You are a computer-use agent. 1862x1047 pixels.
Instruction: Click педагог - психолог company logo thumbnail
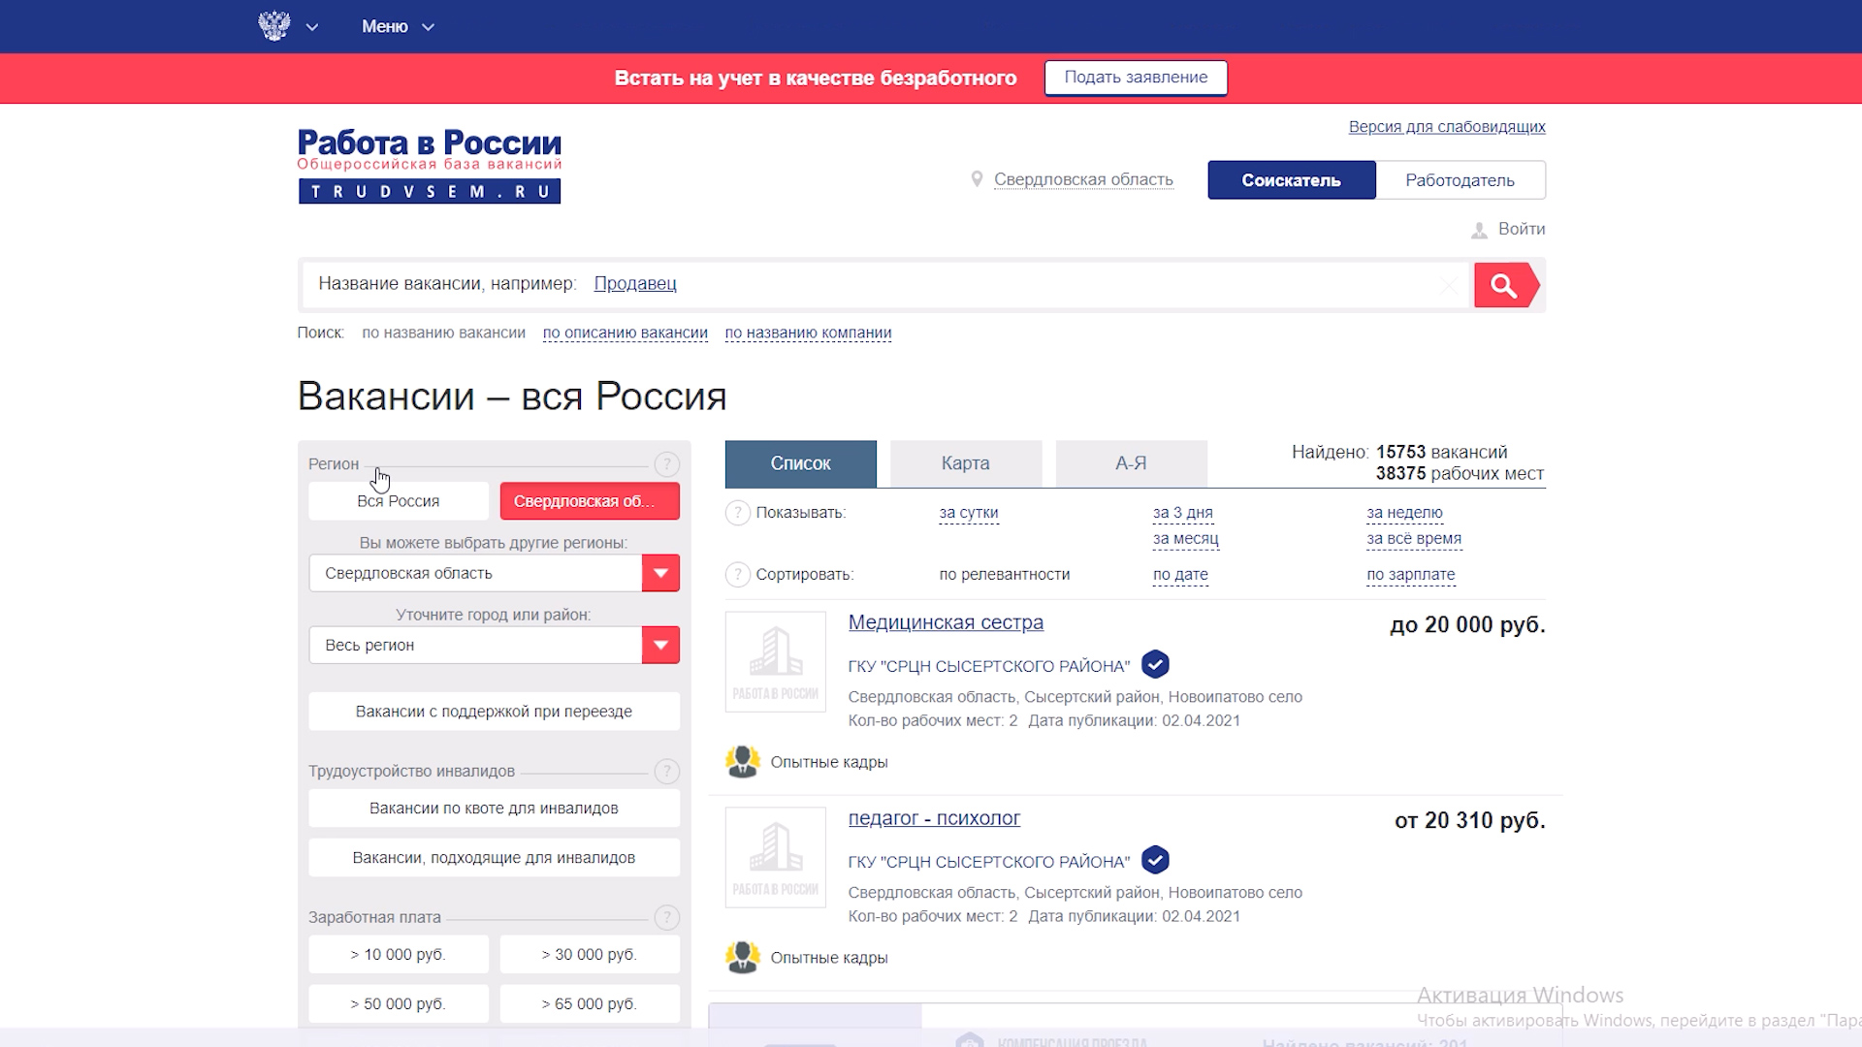pyautogui.click(x=776, y=858)
